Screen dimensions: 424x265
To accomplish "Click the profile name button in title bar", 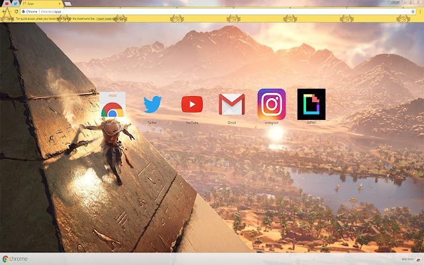I will tap(395, 2).
